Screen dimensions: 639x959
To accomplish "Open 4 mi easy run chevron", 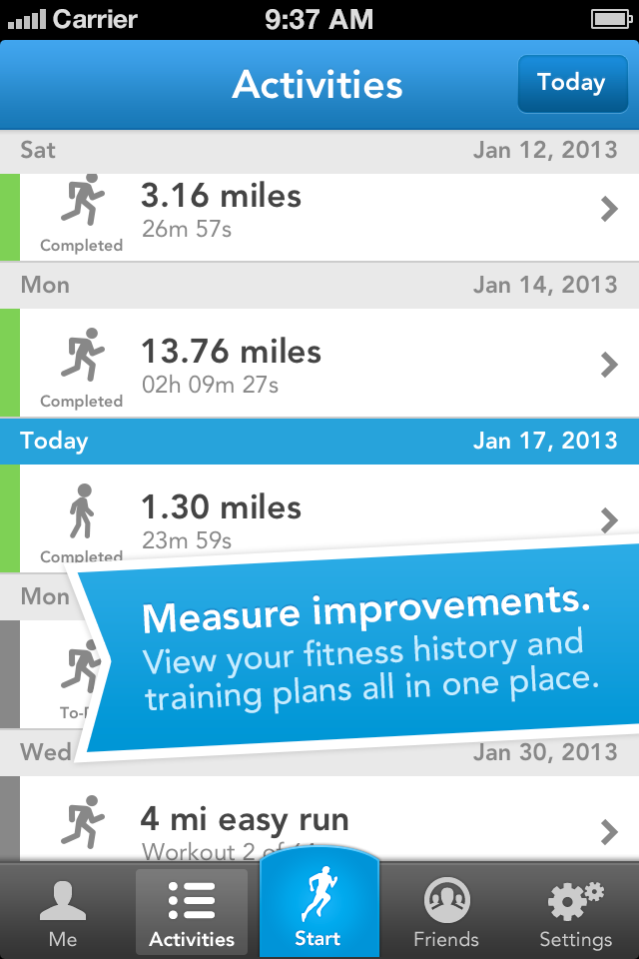I will pos(609,832).
